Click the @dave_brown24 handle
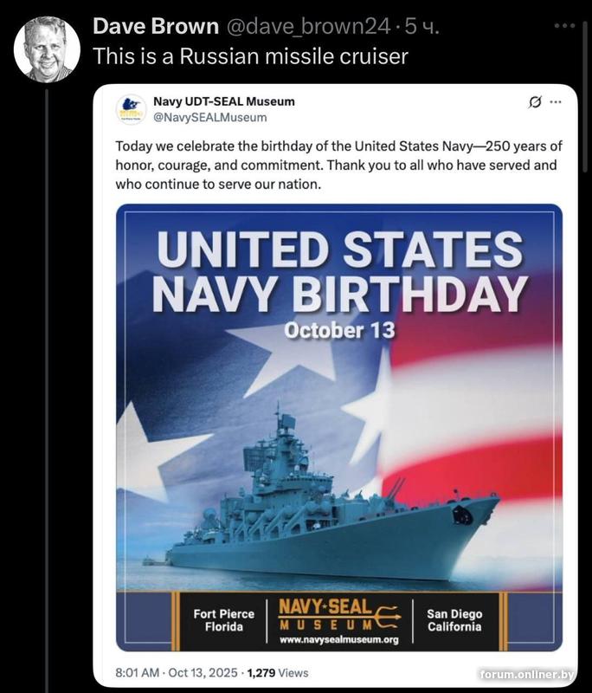592x693 pixels. tap(307, 27)
